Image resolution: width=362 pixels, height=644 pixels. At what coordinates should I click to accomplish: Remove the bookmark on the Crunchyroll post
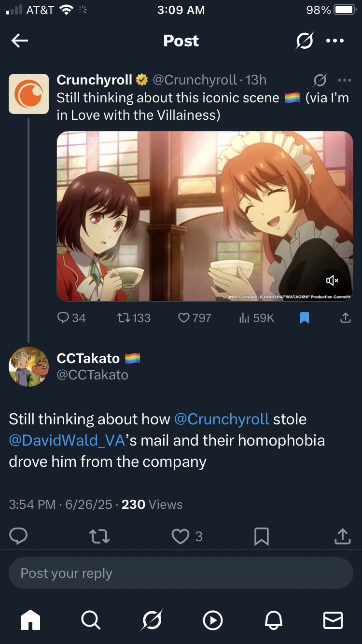pyautogui.click(x=305, y=318)
